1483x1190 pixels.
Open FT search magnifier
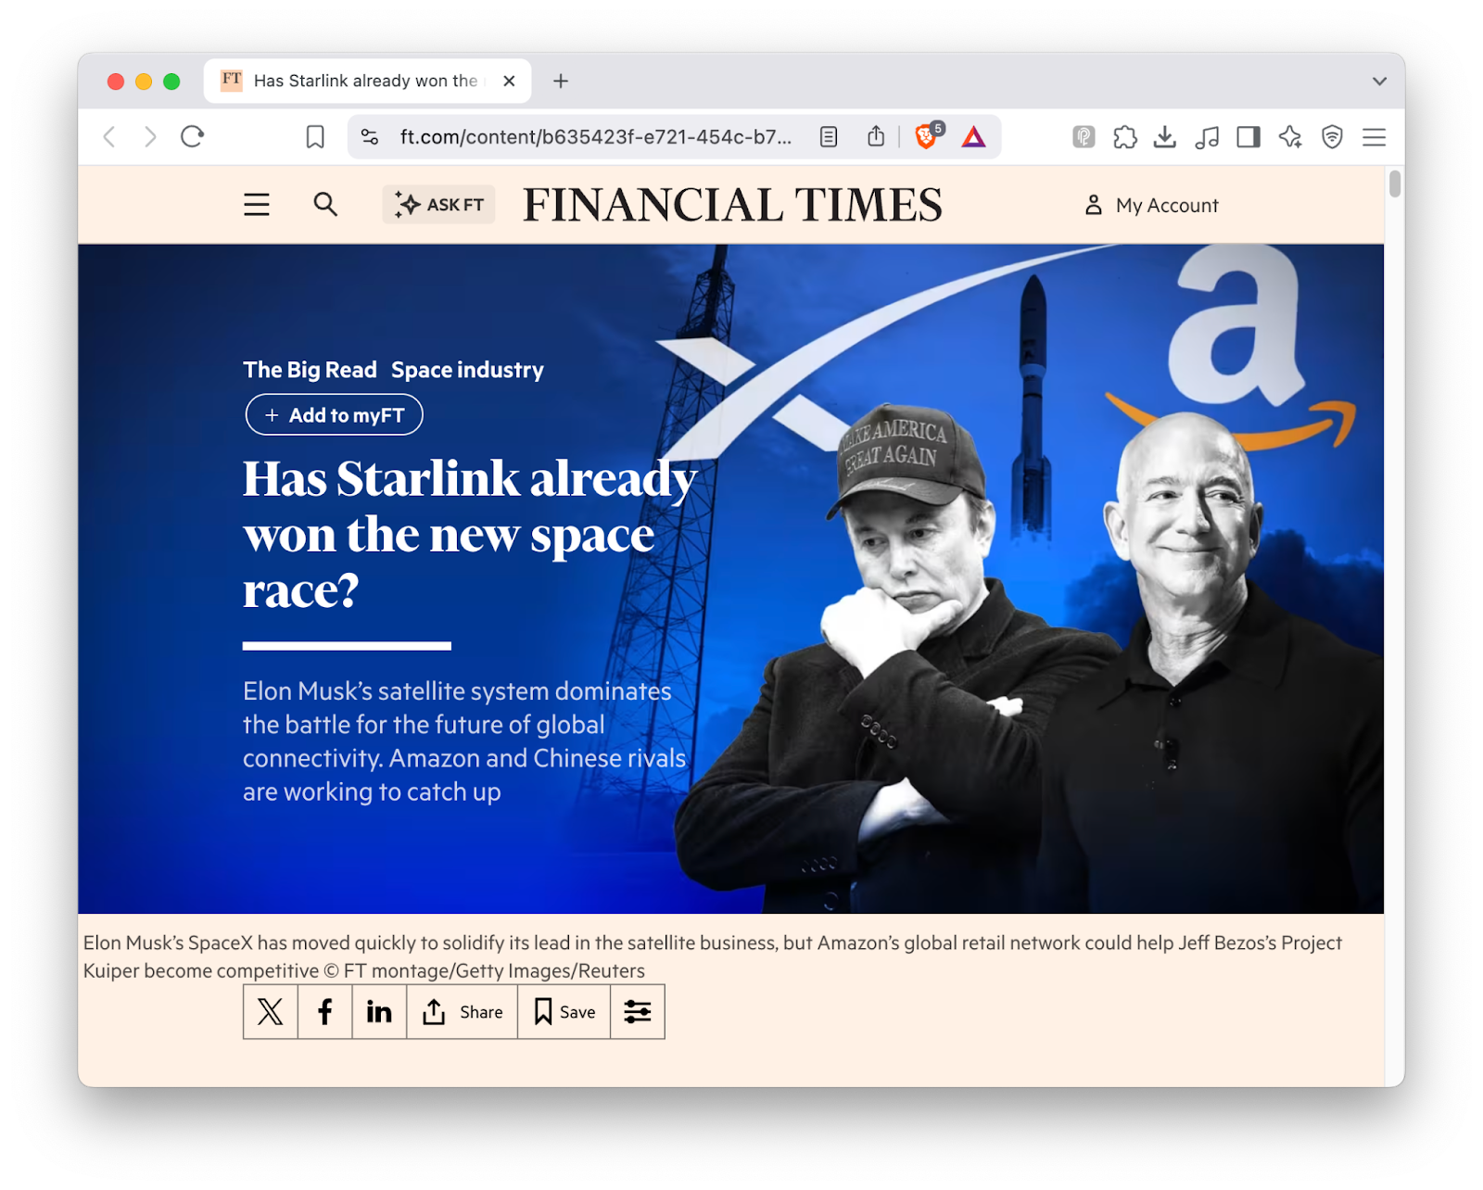click(x=325, y=204)
